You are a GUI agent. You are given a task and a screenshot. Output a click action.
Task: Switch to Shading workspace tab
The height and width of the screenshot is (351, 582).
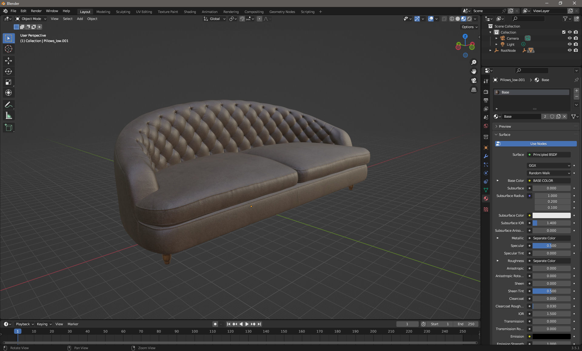click(190, 12)
